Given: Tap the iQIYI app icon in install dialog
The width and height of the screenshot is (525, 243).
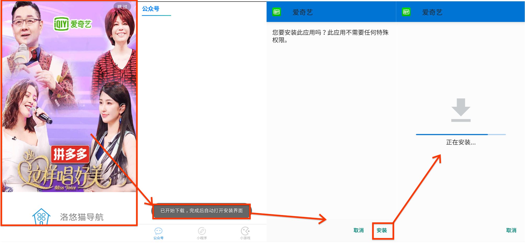Looking at the screenshot, I should (277, 12).
